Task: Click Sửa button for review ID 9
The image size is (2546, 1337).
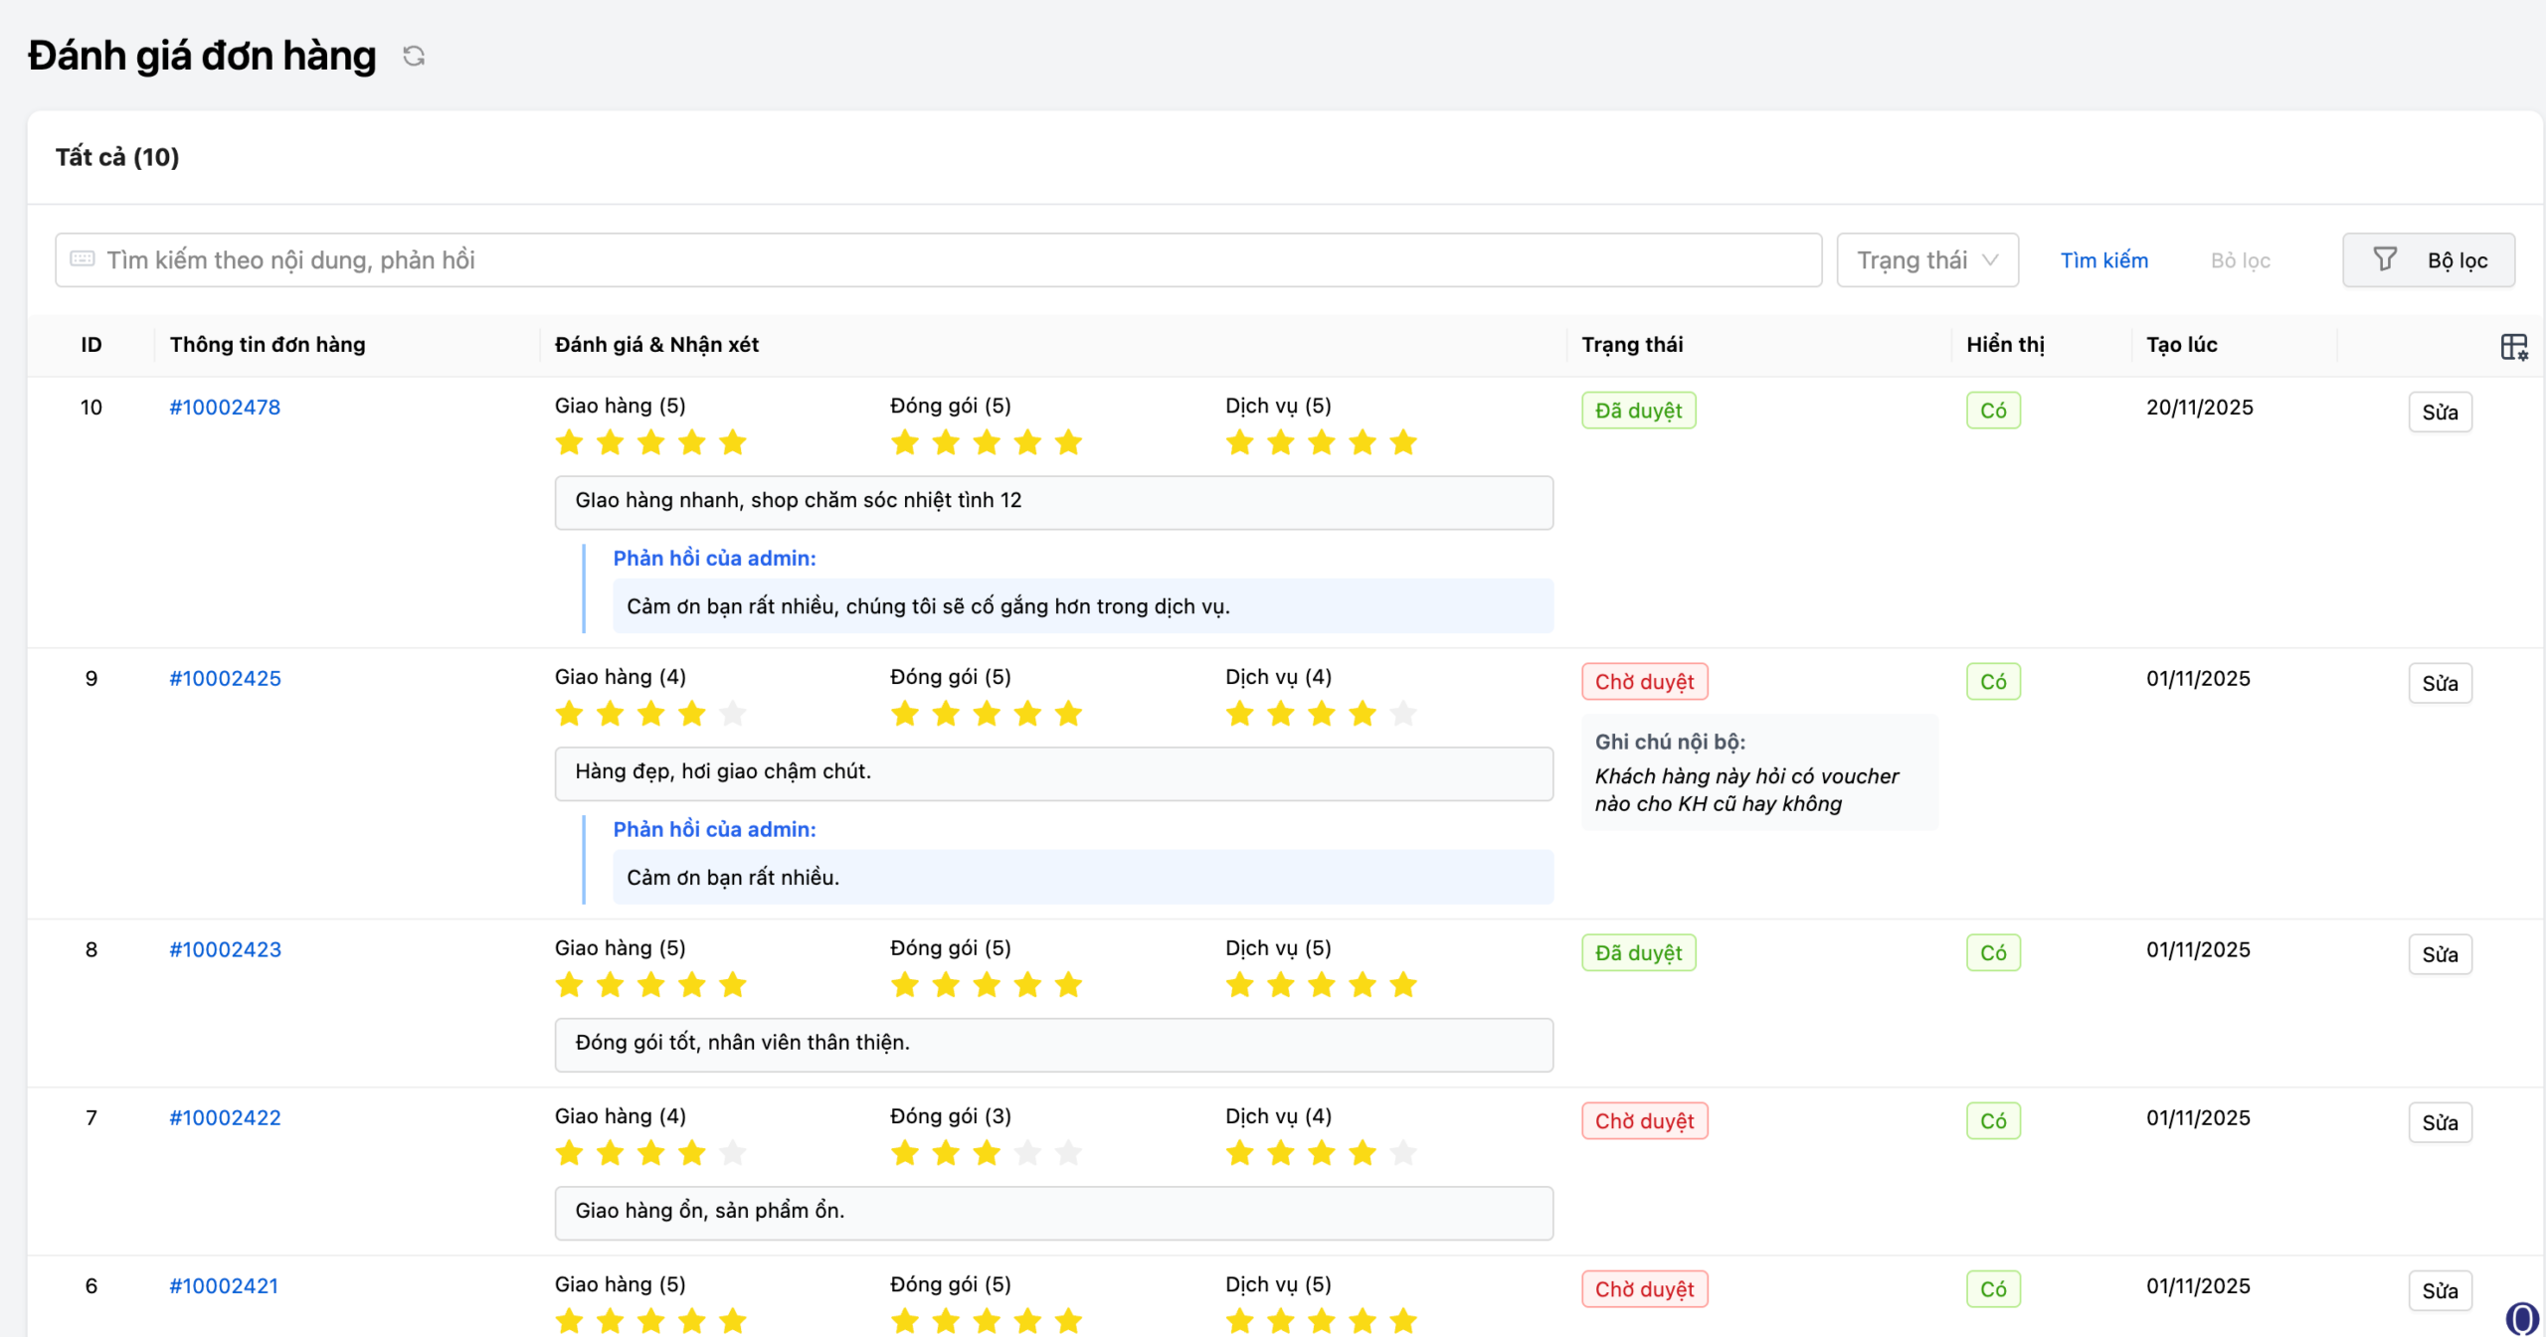Action: pos(2440,683)
